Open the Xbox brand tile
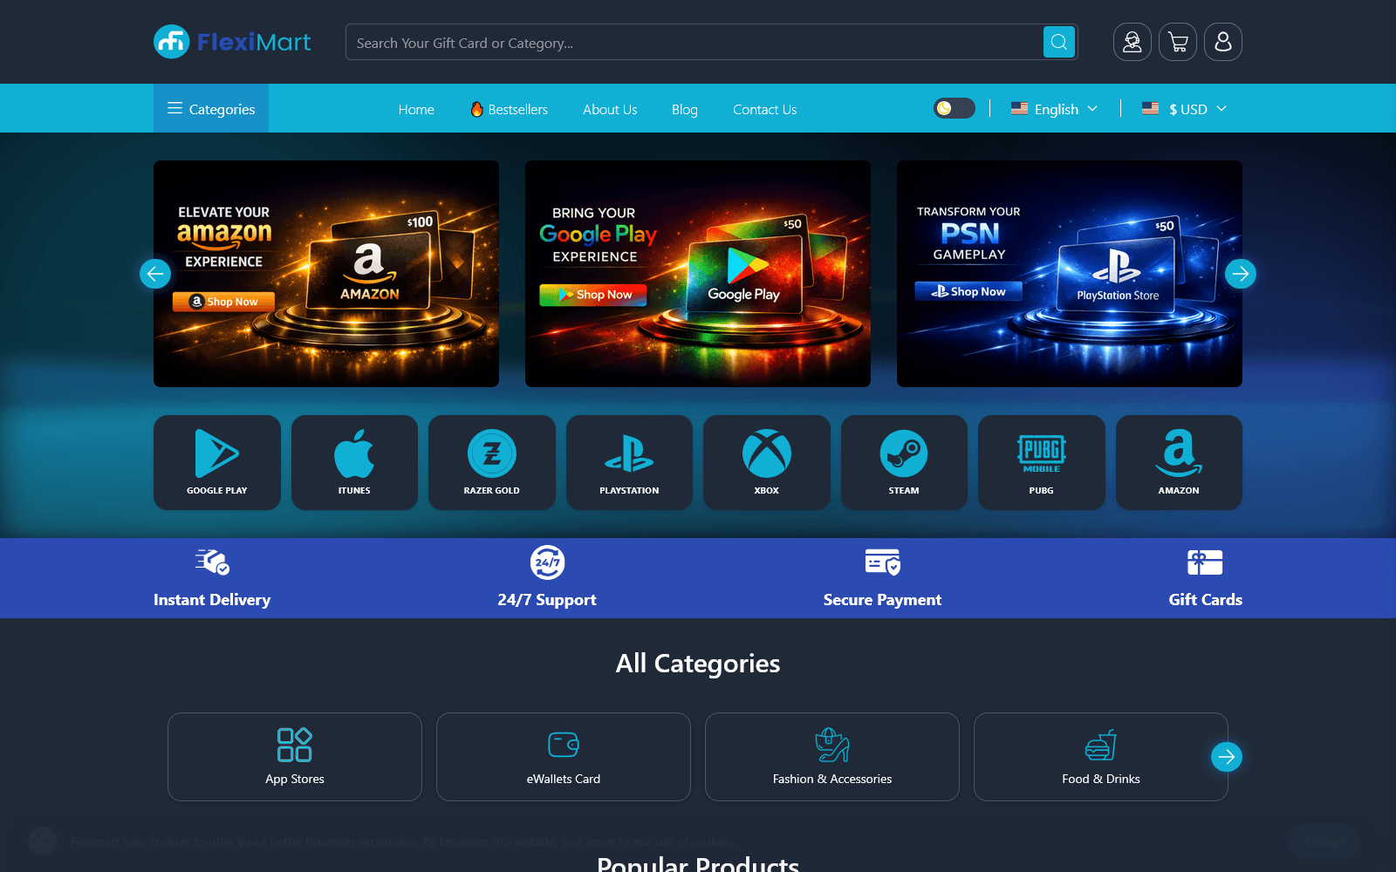Screen dimensions: 1396x872 (x=767, y=462)
